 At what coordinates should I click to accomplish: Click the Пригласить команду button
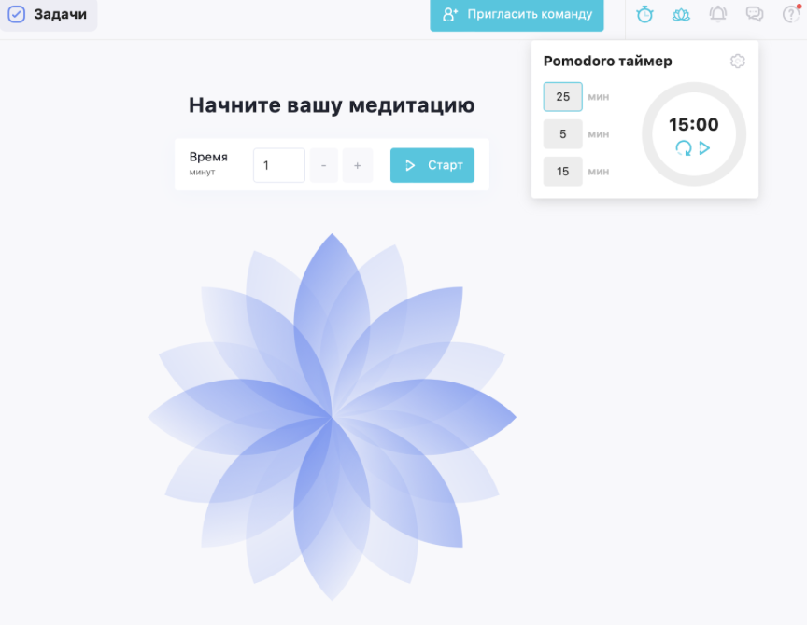pos(517,14)
